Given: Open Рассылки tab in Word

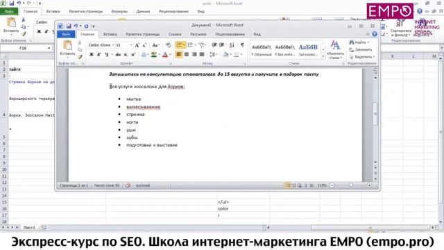Looking at the screenshot, I should click(x=198, y=34).
